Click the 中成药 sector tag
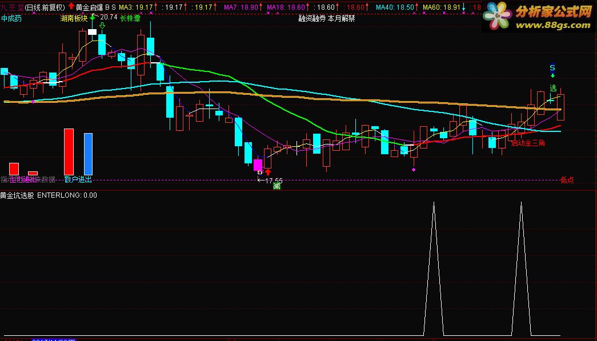The image size is (597, 341). [x=11, y=18]
